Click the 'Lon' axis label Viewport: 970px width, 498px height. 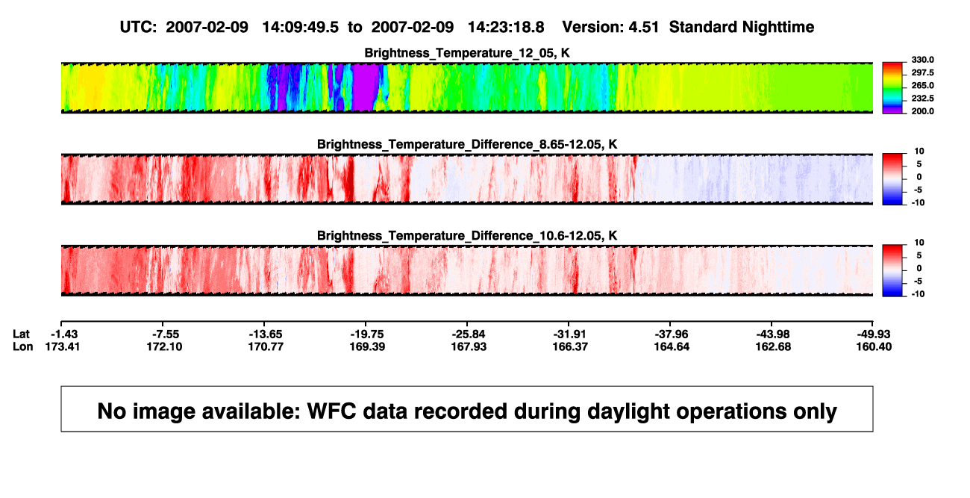click(22, 346)
